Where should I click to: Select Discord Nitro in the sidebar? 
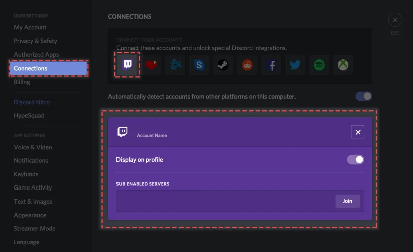pyautogui.click(x=32, y=102)
